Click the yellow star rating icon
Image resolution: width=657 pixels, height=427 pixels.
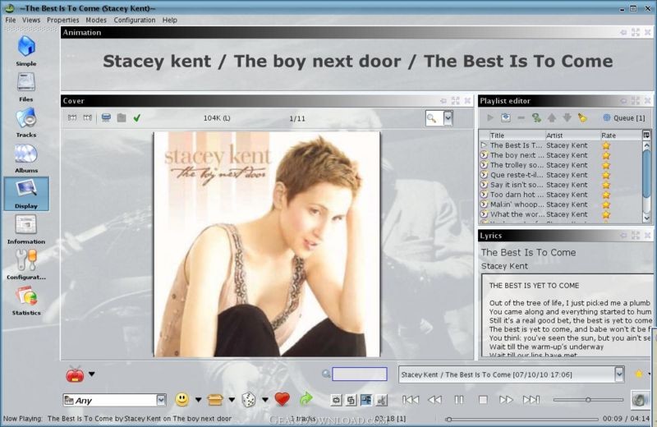[x=639, y=374]
